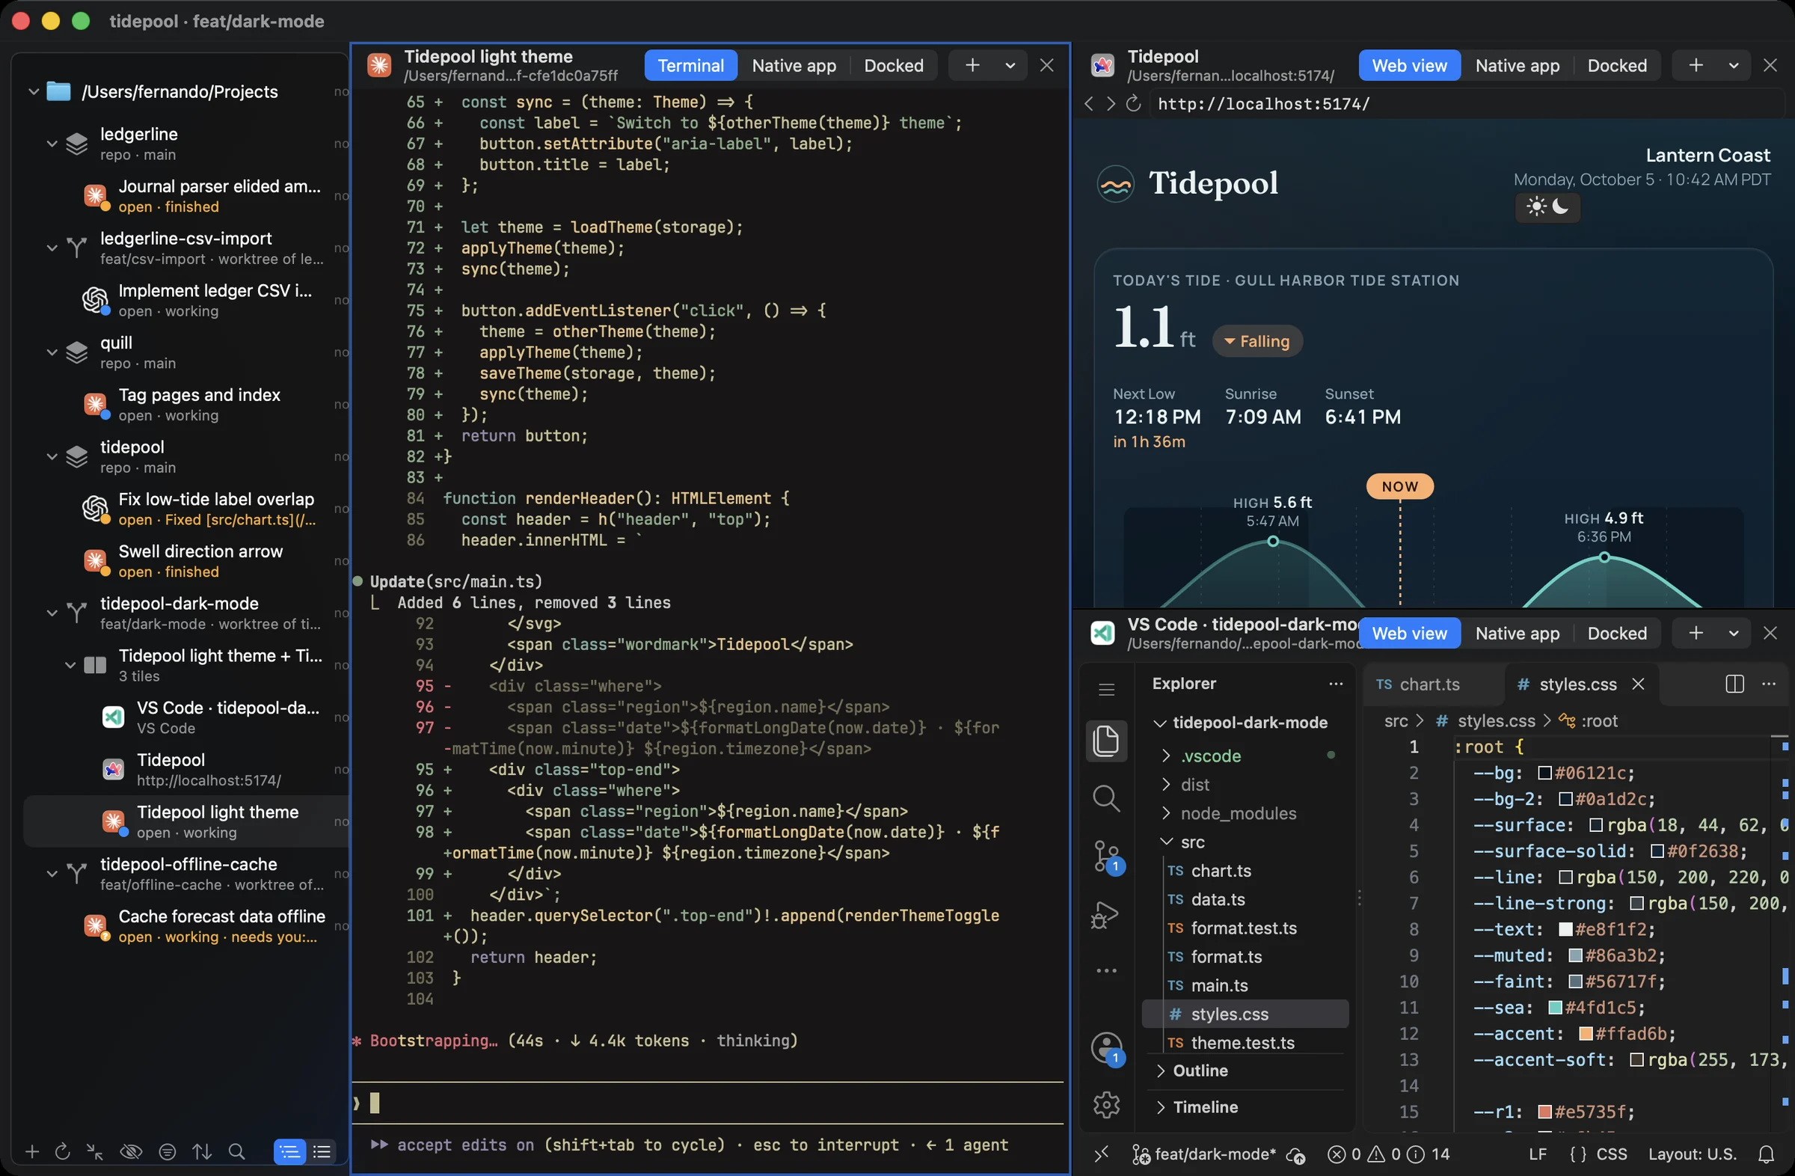Image resolution: width=1795 pixels, height=1176 pixels.
Task: Click notifications bell in VS Code status bar
Action: [x=1767, y=1154]
